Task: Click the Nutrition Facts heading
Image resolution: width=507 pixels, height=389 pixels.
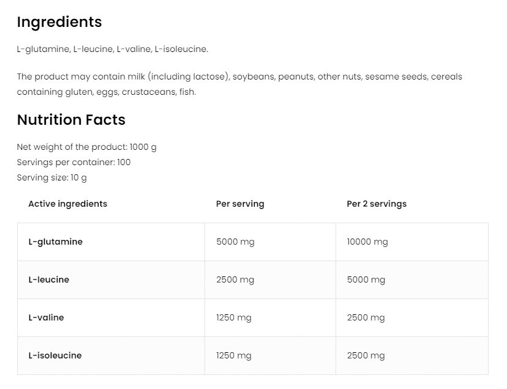Action: pyautogui.click(x=71, y=120)
